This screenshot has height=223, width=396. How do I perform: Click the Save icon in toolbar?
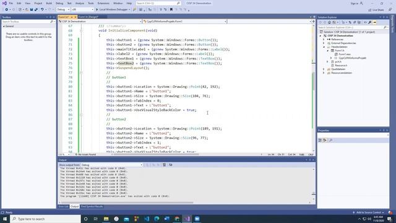[32, 10]
